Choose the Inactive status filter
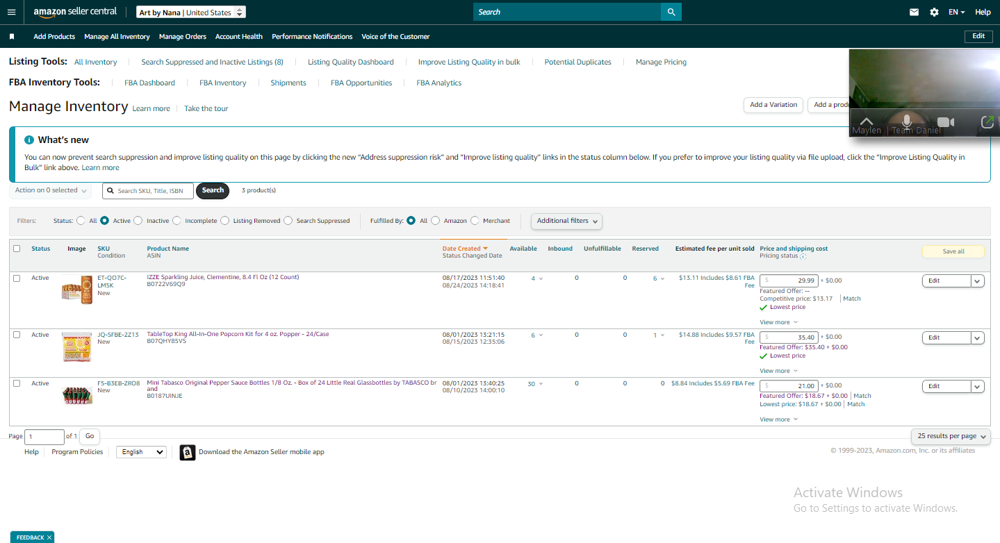1000x543 pixels. tap(138, 221)
